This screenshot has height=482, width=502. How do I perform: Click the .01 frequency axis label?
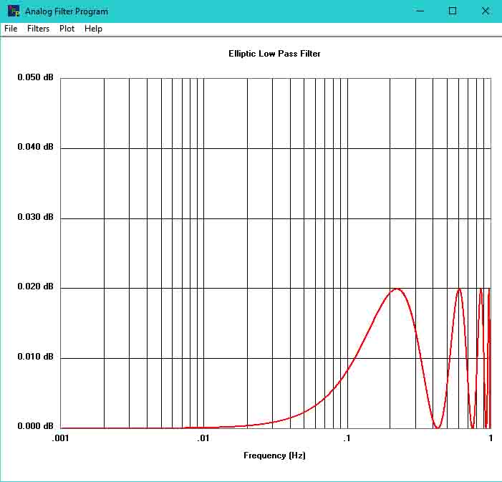203,438
